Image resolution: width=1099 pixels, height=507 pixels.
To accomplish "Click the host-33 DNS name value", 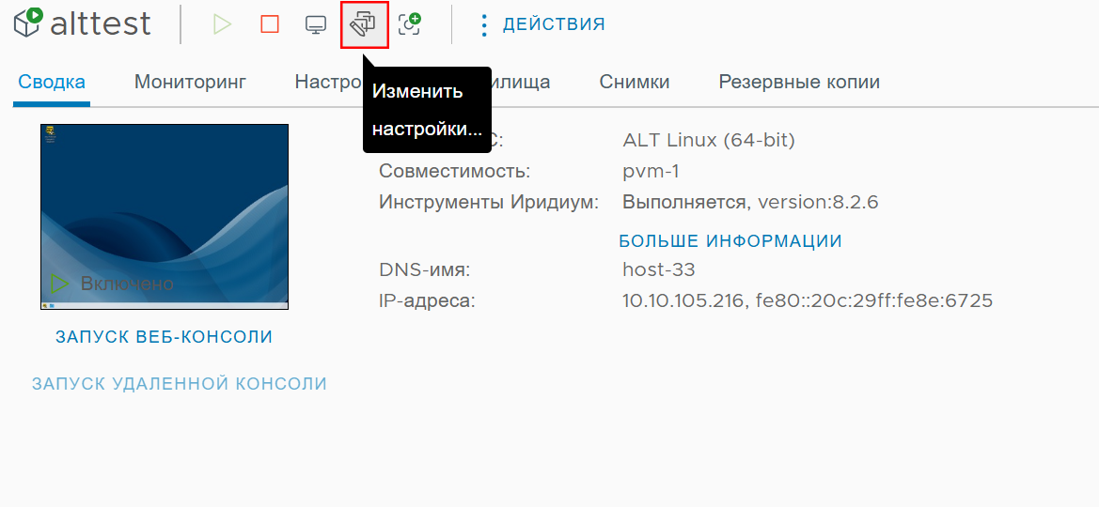I will [x=659, y=269].
